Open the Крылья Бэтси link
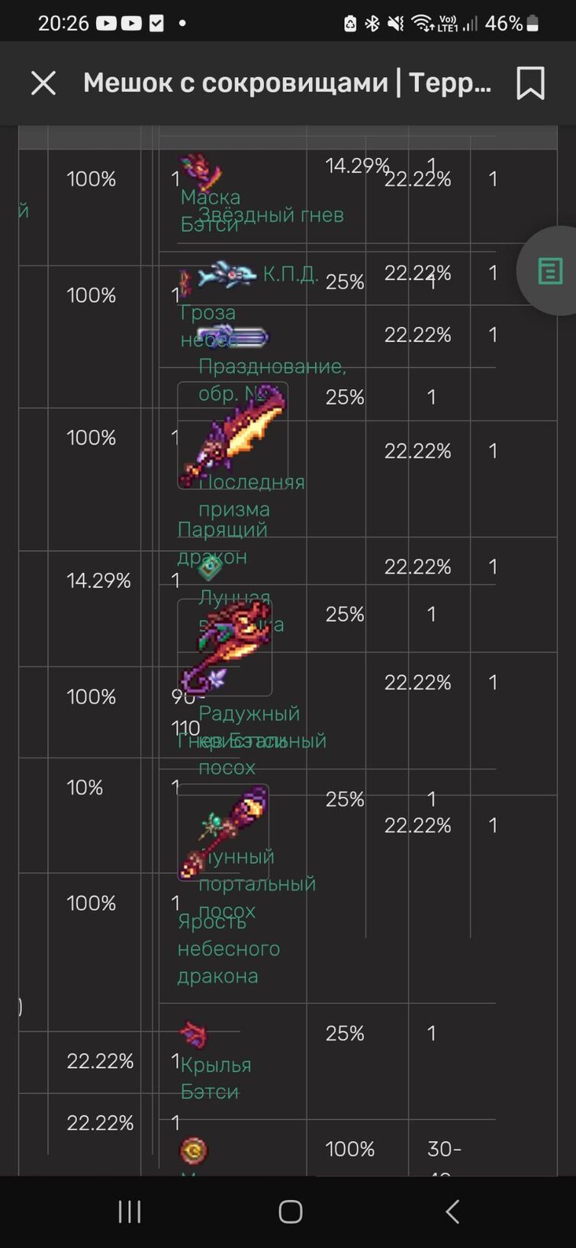The width and height of the screenshot is (576, 1248). pyautogui.click(x=216, y=1078)
